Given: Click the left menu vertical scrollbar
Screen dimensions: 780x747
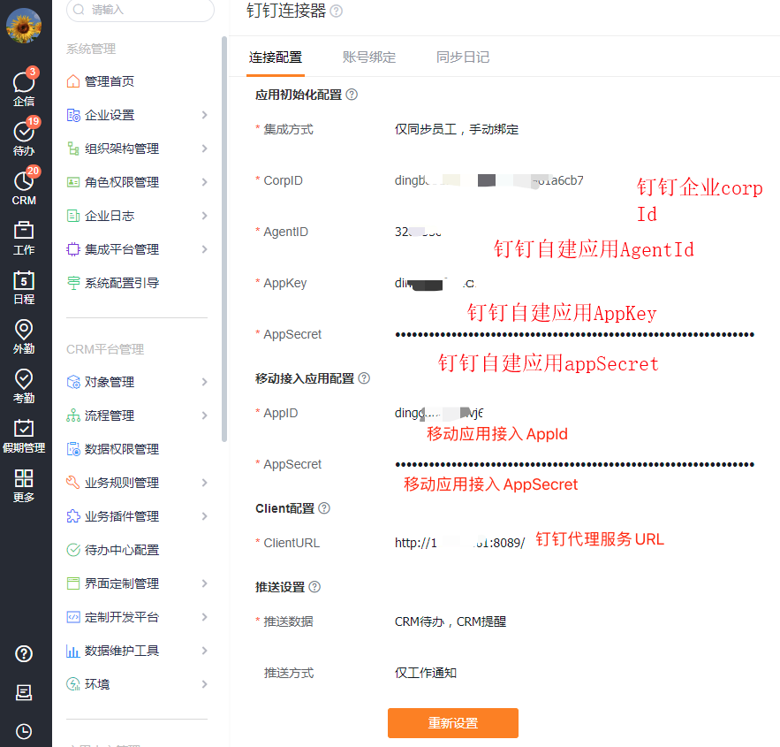Looking at the screenshot, I should pos(224,239).
